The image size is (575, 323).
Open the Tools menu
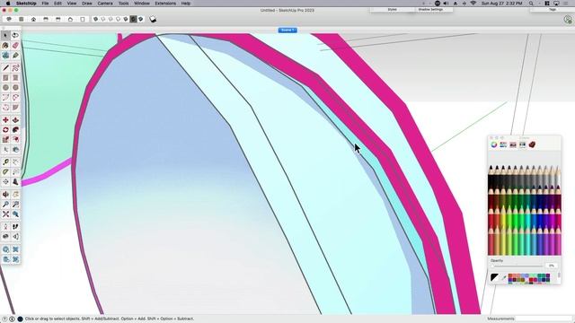(x=123, y=4)
